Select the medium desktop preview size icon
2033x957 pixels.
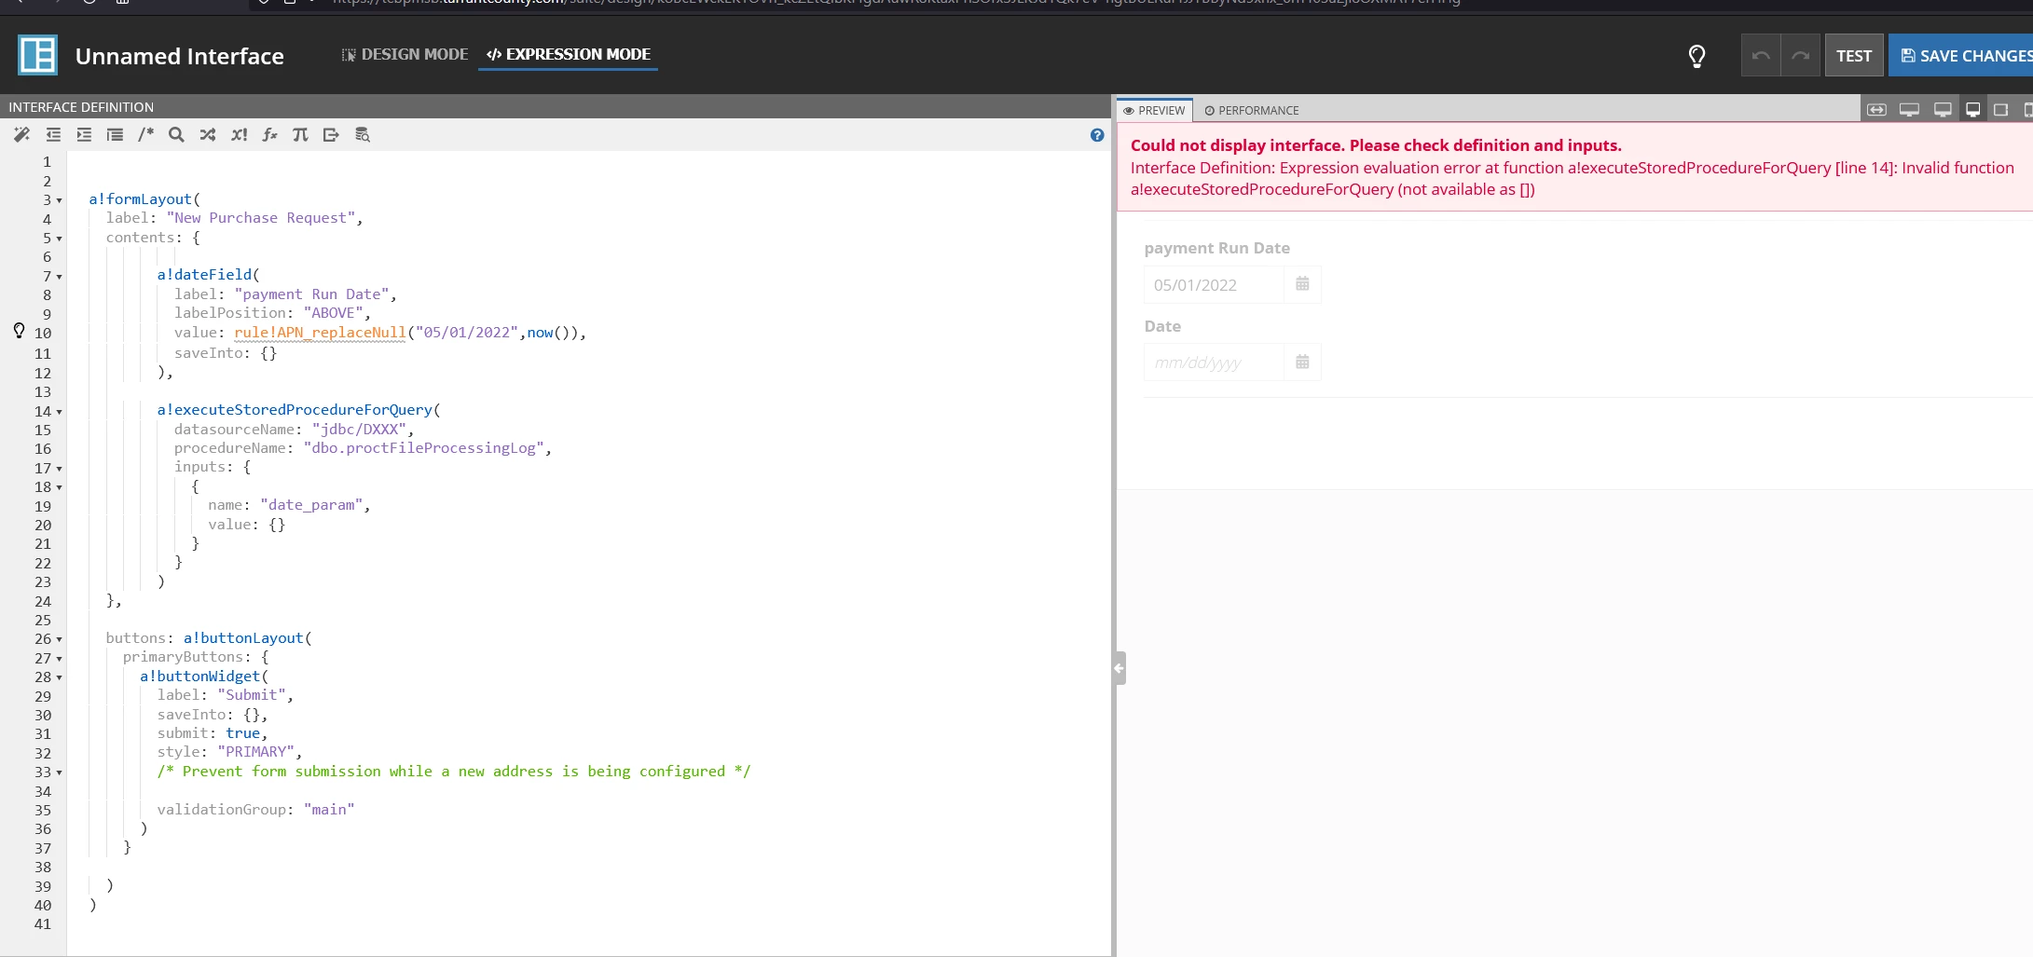click(1943, 110)
